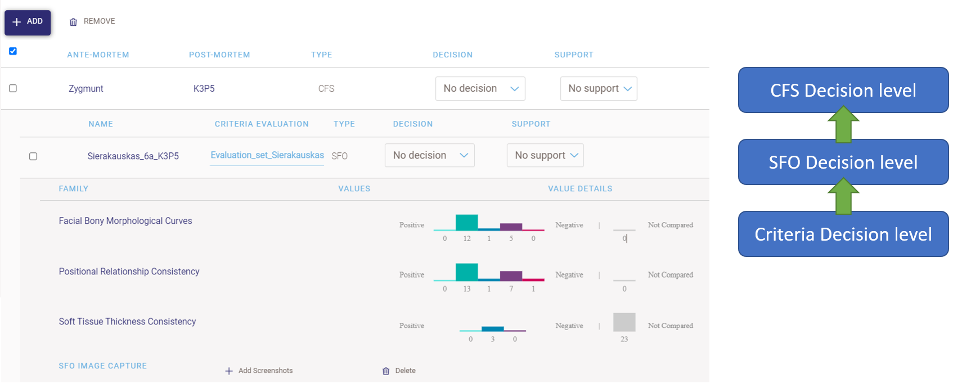
Task: Uncheck the select-all header checkbox
Action: point(13,51)
